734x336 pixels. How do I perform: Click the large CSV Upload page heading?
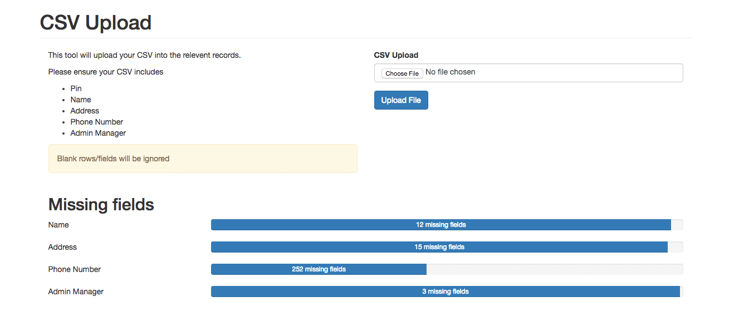tap(96, 23)
